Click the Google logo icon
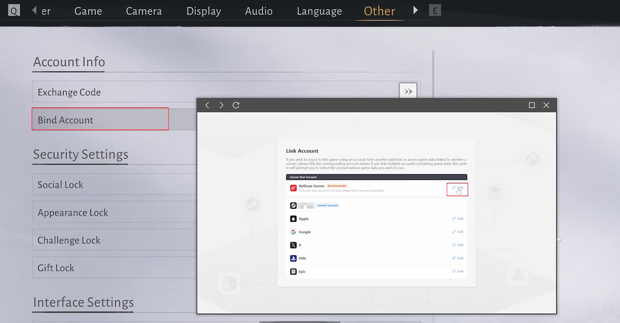 point(293,232)
